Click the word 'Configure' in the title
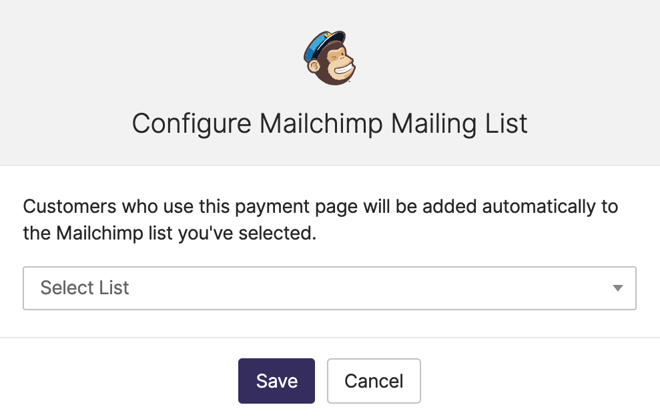This screenshot has width=660, height=419. click(192, 124)
